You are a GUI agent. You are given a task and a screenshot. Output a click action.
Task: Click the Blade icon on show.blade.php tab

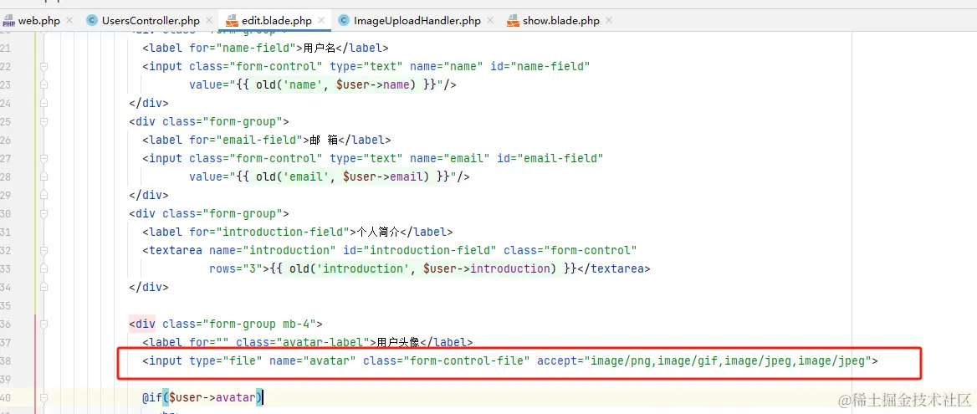513,21
